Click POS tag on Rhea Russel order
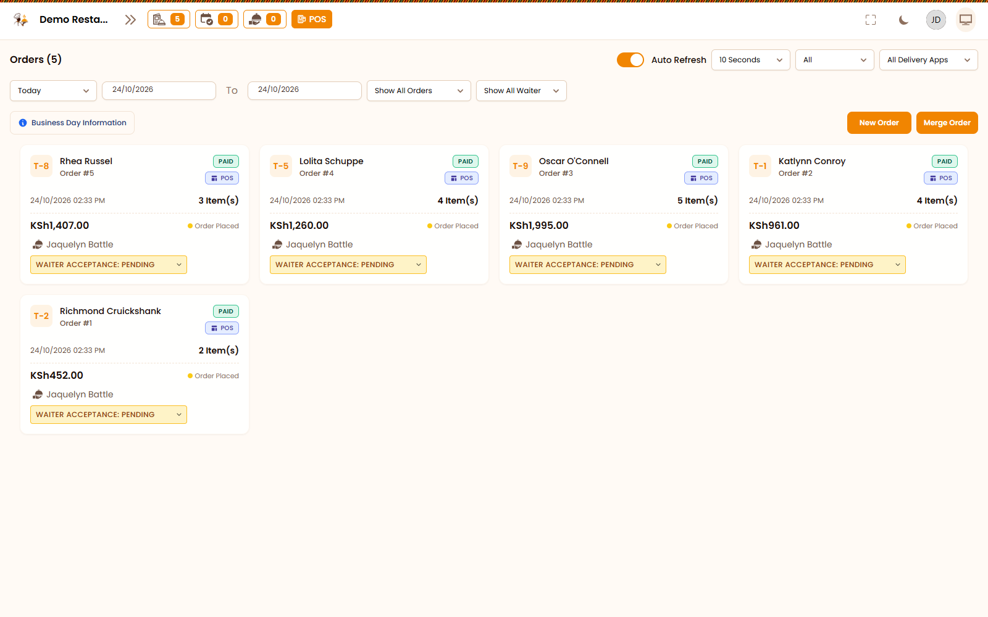The width and height of the screenshot is (988, 617). [x=222, y=178]
